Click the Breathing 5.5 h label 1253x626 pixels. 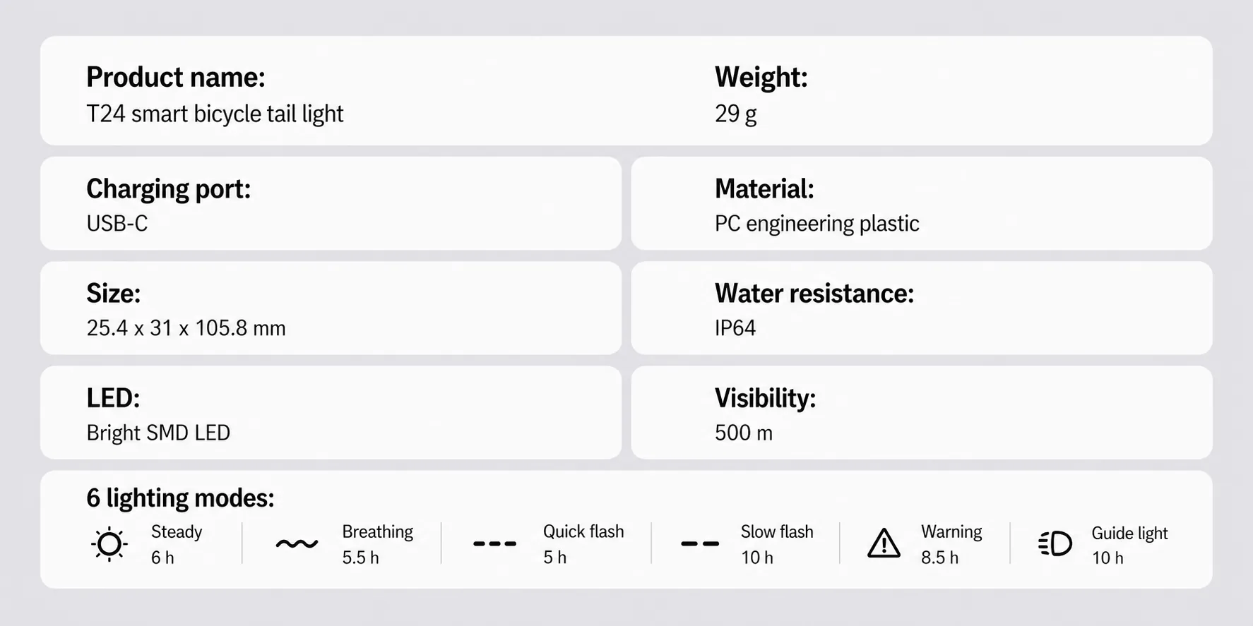click(x=377, y=544)
